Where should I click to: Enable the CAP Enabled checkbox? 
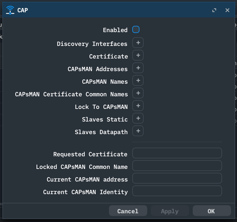(x=136, y=30)
